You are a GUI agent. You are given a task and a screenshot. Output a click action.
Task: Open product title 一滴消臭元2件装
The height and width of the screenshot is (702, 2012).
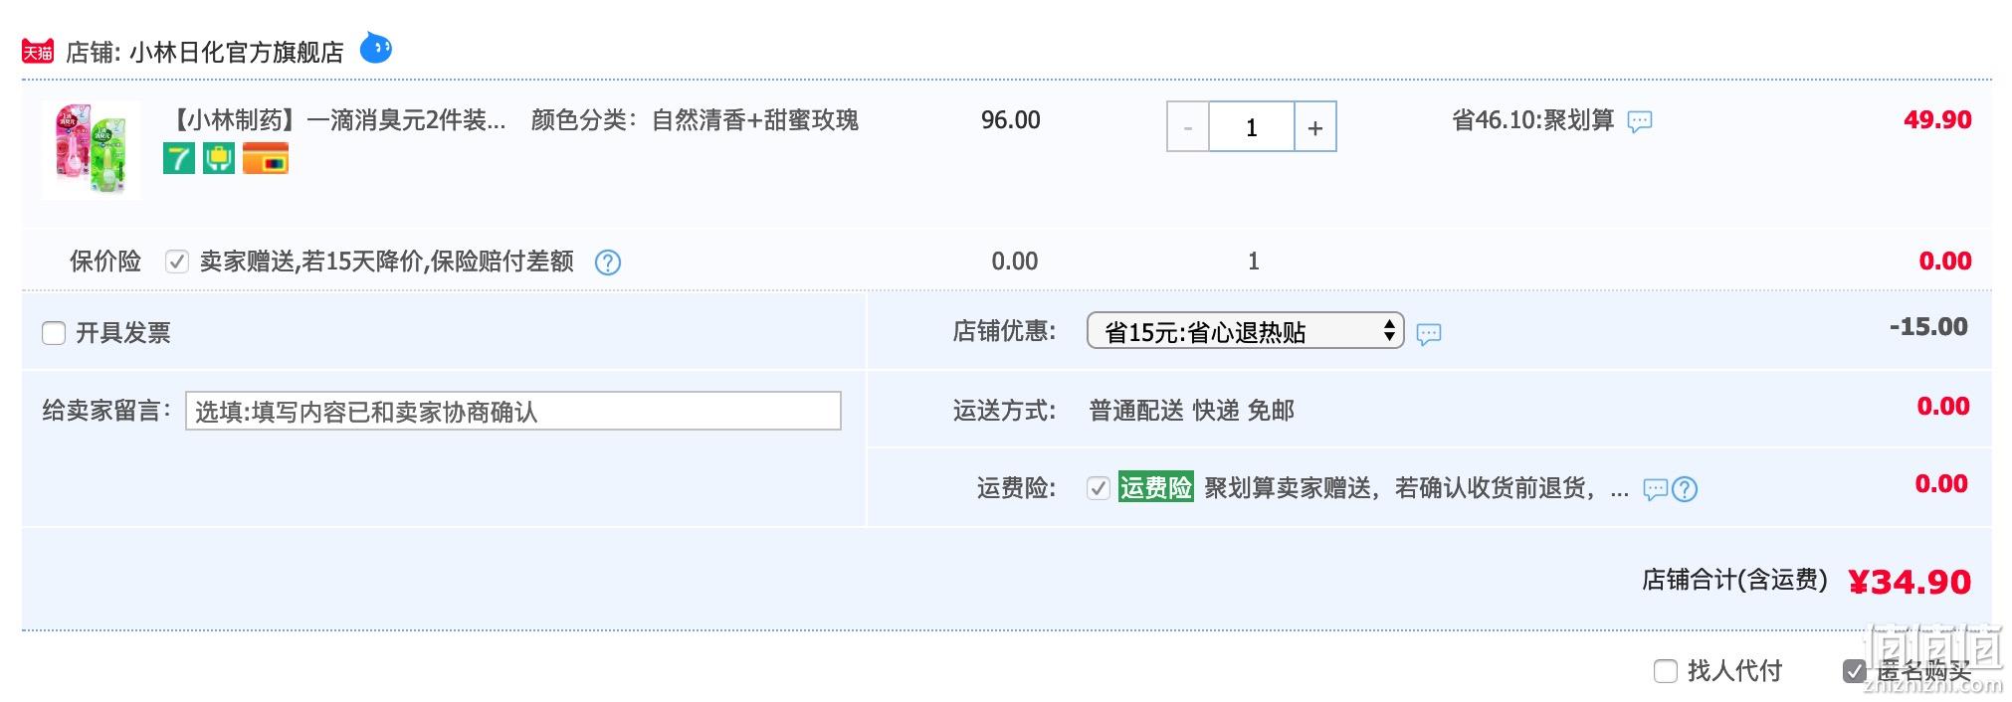(x=336, y=120)
